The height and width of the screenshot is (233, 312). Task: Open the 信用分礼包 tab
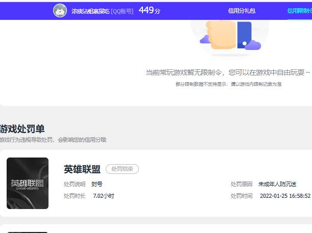[x=242, y=11]
